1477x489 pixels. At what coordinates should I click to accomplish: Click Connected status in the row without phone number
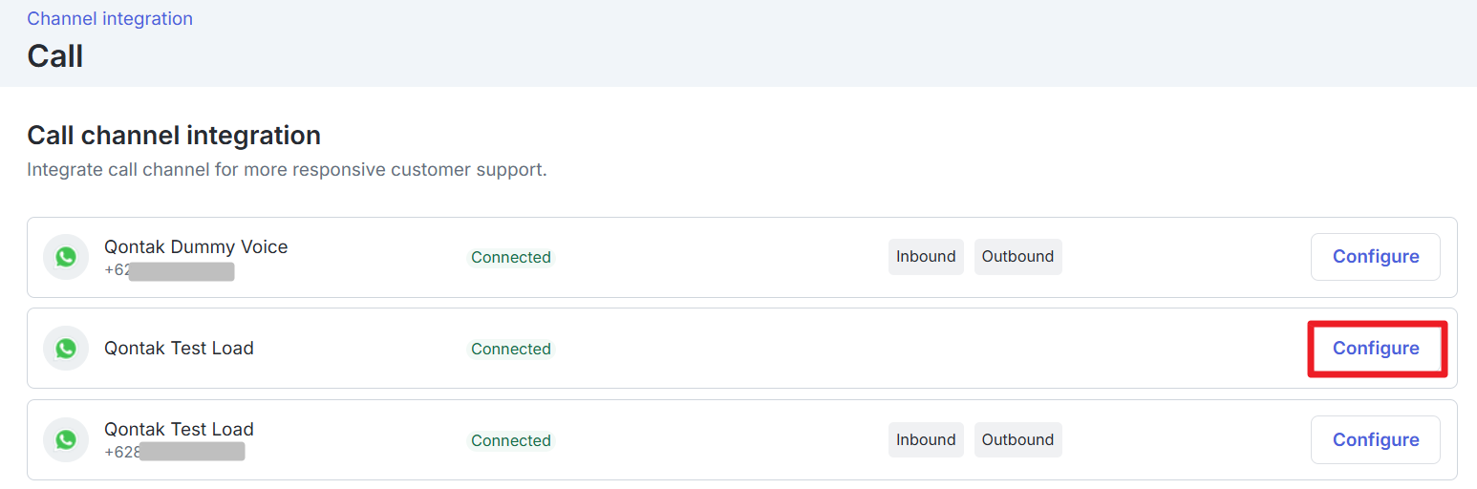click(x=510, y=350)
